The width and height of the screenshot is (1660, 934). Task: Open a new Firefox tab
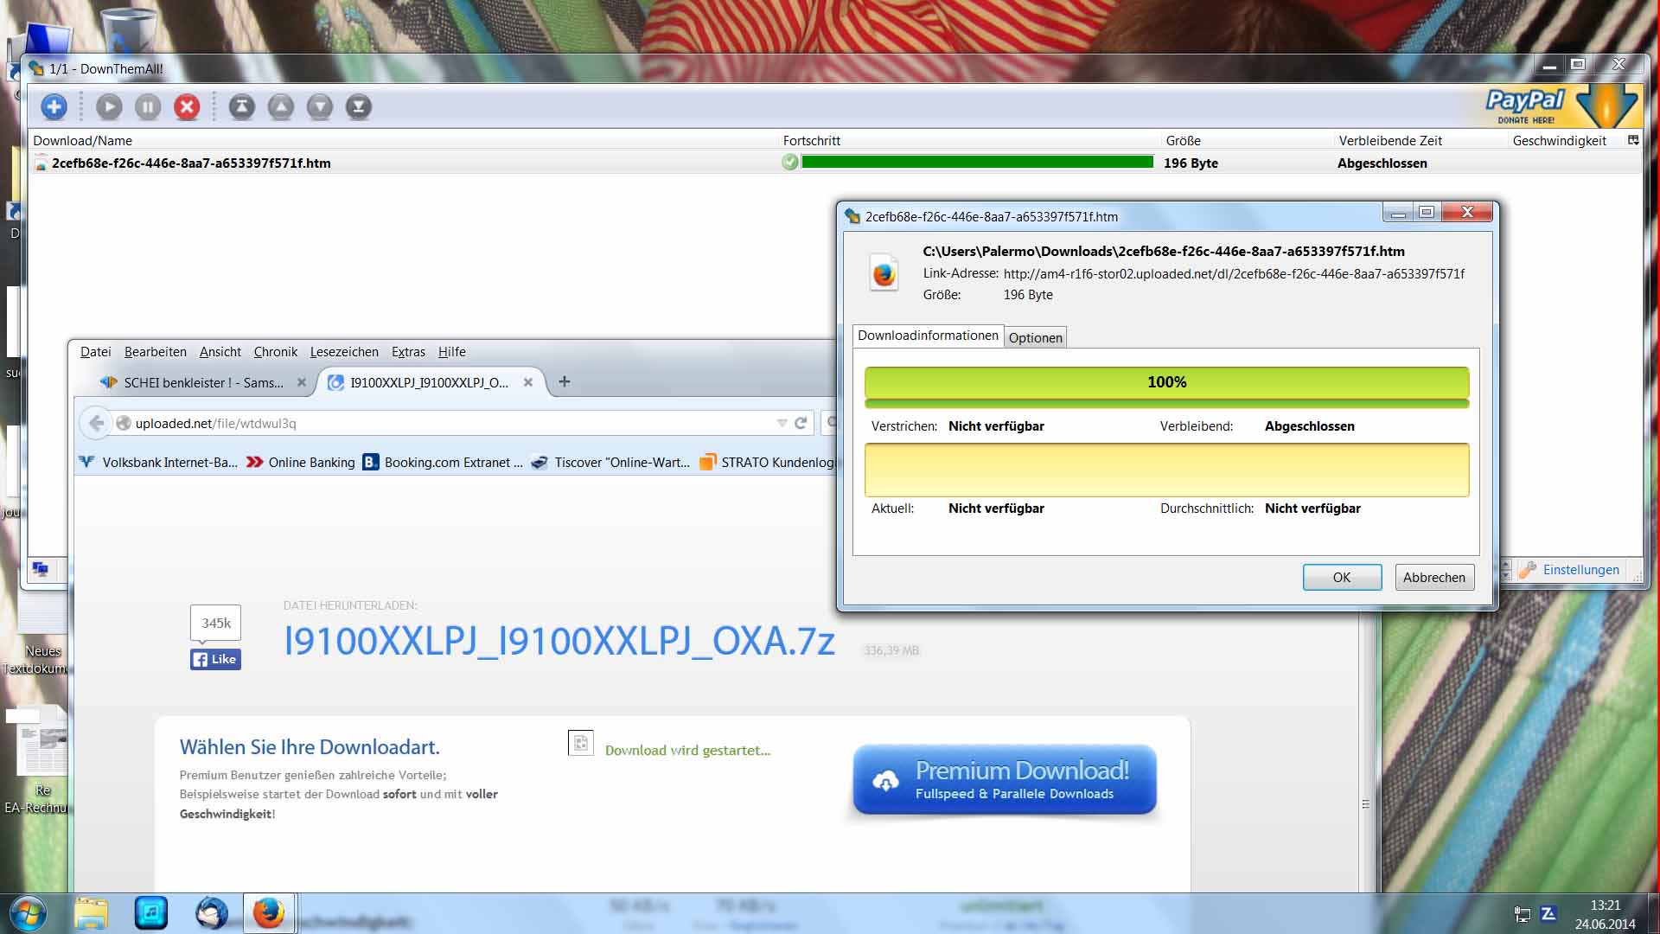pos(565,381)
